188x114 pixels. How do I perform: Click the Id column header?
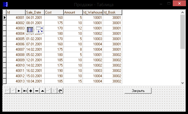pos(16,12)
